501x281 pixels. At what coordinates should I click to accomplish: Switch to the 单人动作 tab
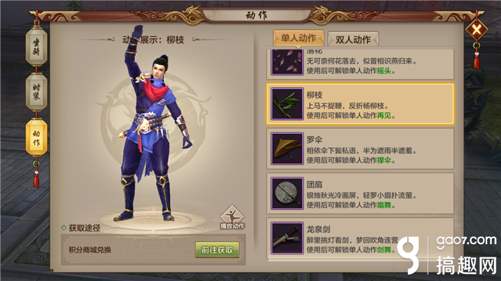pos(299,38)
